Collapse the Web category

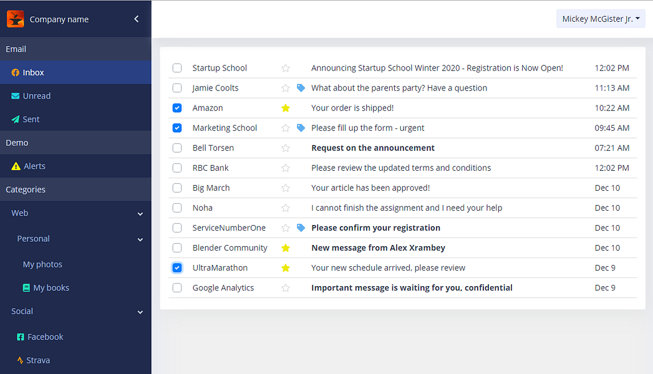click(140, 213)
